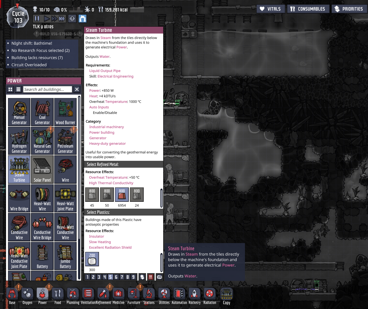Select the refined metal with 24 available
368x309 pixels.
pos(137,195)
